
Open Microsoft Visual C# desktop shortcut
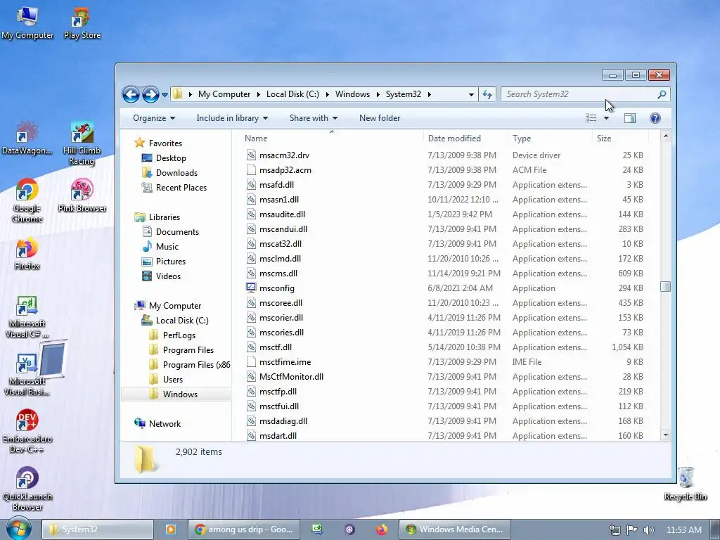click(27, 317)
